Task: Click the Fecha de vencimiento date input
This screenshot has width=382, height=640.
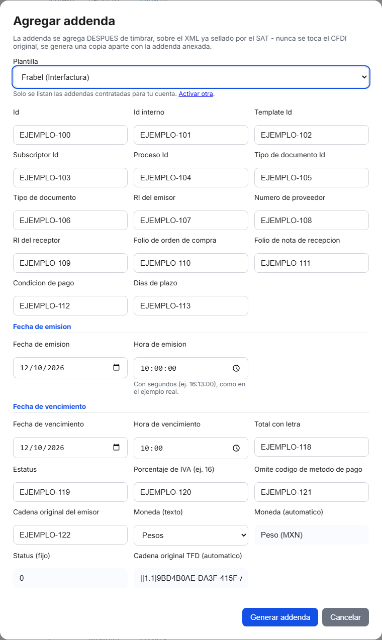Action: pos(70,448)
